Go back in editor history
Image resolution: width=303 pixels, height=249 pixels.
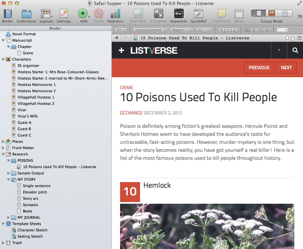click(x=116, y=38)
